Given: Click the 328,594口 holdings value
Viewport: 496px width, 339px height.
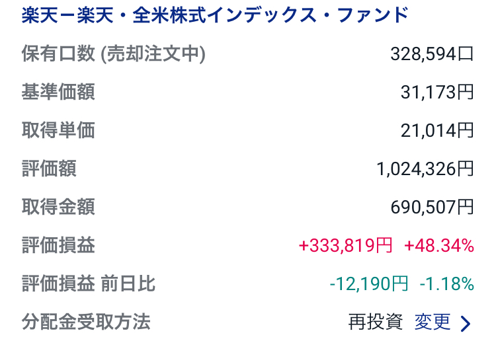Looking at the screenshot, I should pyautogui.click(x=432, y=54).
